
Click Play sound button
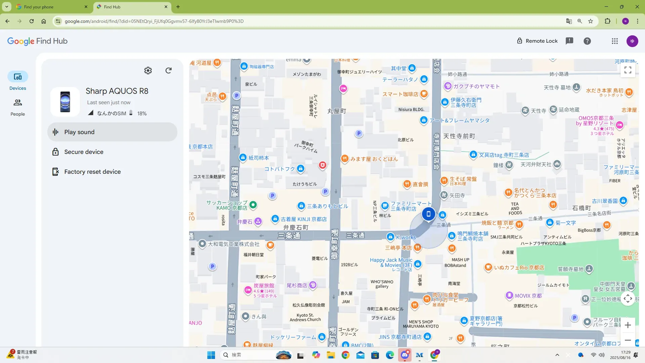point(112,132)
